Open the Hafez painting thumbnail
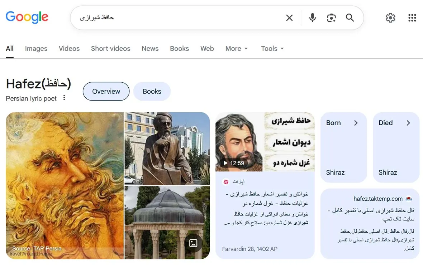 pos(65,186)
